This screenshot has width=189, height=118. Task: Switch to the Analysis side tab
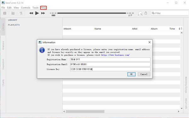click(x=3, y=45)
